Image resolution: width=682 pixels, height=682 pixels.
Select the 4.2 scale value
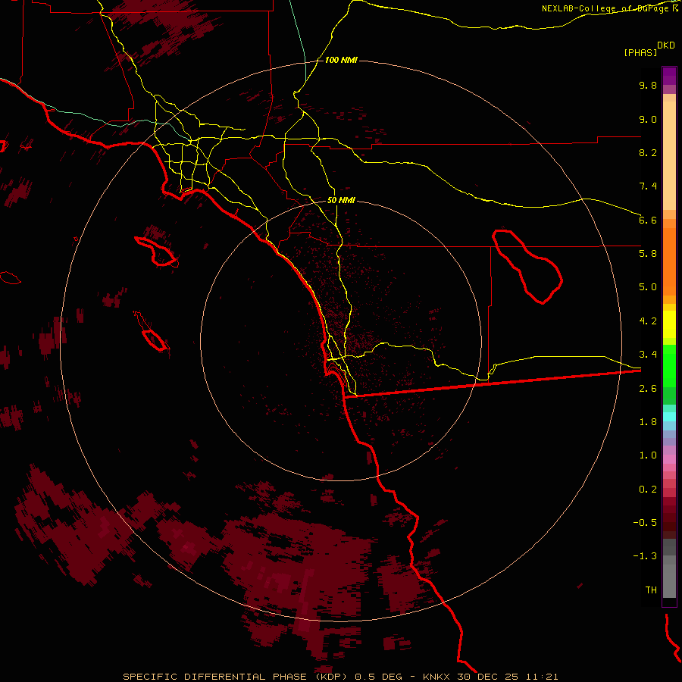[648, 321]
